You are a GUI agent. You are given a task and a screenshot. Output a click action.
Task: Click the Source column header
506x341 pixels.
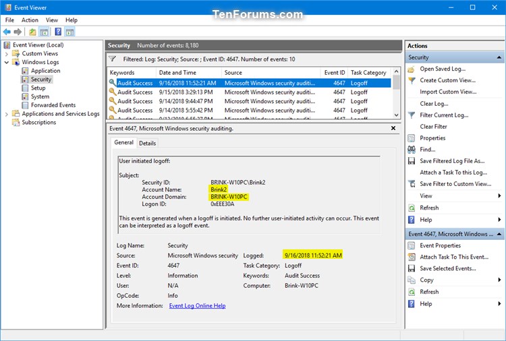pos(271,73)
